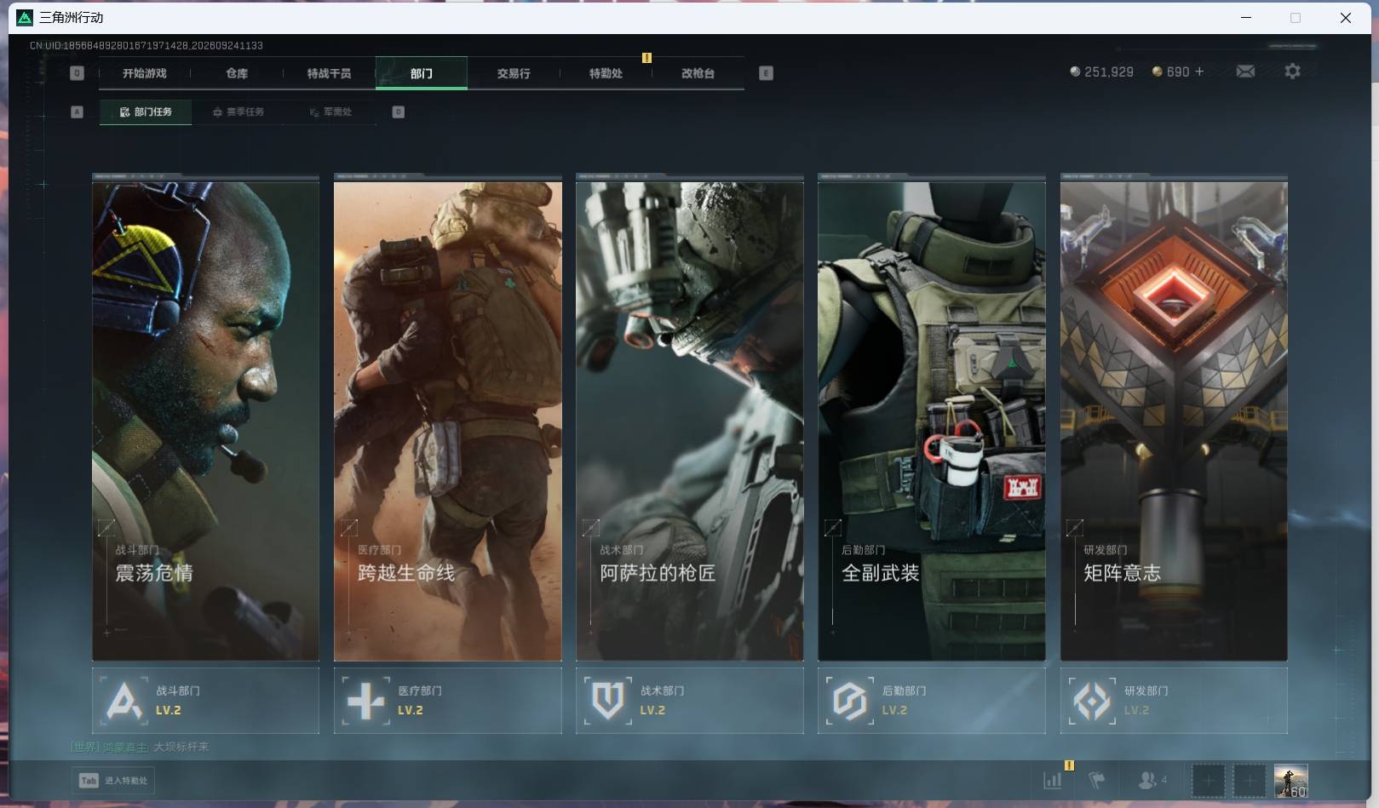Click the CN UID text
Screen dimensions: 1379x808
point(146,45)
